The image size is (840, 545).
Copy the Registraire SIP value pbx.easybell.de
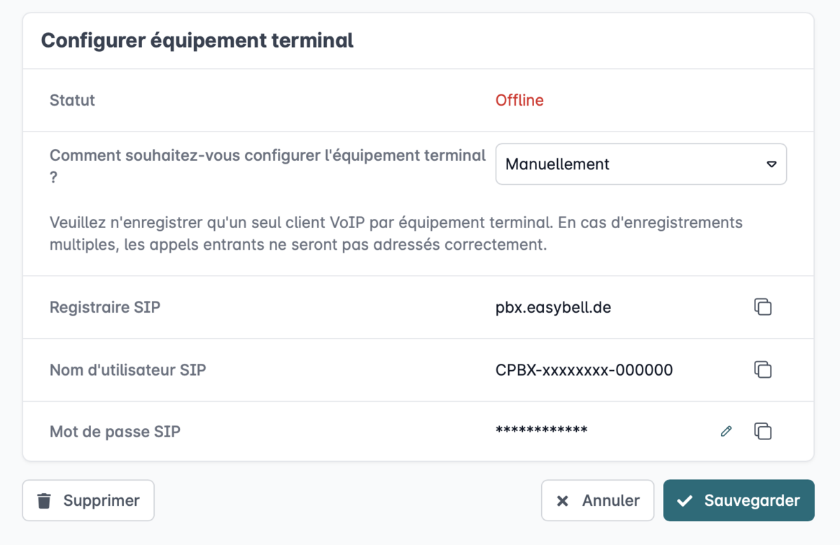(x=763, y=307)
